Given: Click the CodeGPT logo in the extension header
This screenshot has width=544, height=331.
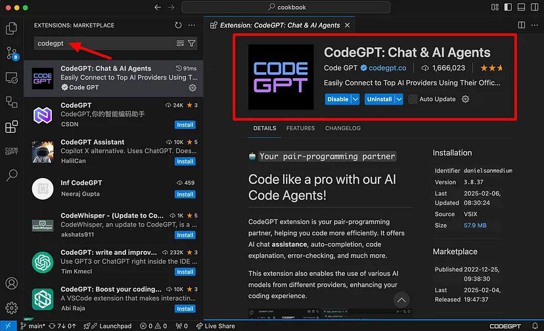Looking at the screenshot, I should click(281, 77).
